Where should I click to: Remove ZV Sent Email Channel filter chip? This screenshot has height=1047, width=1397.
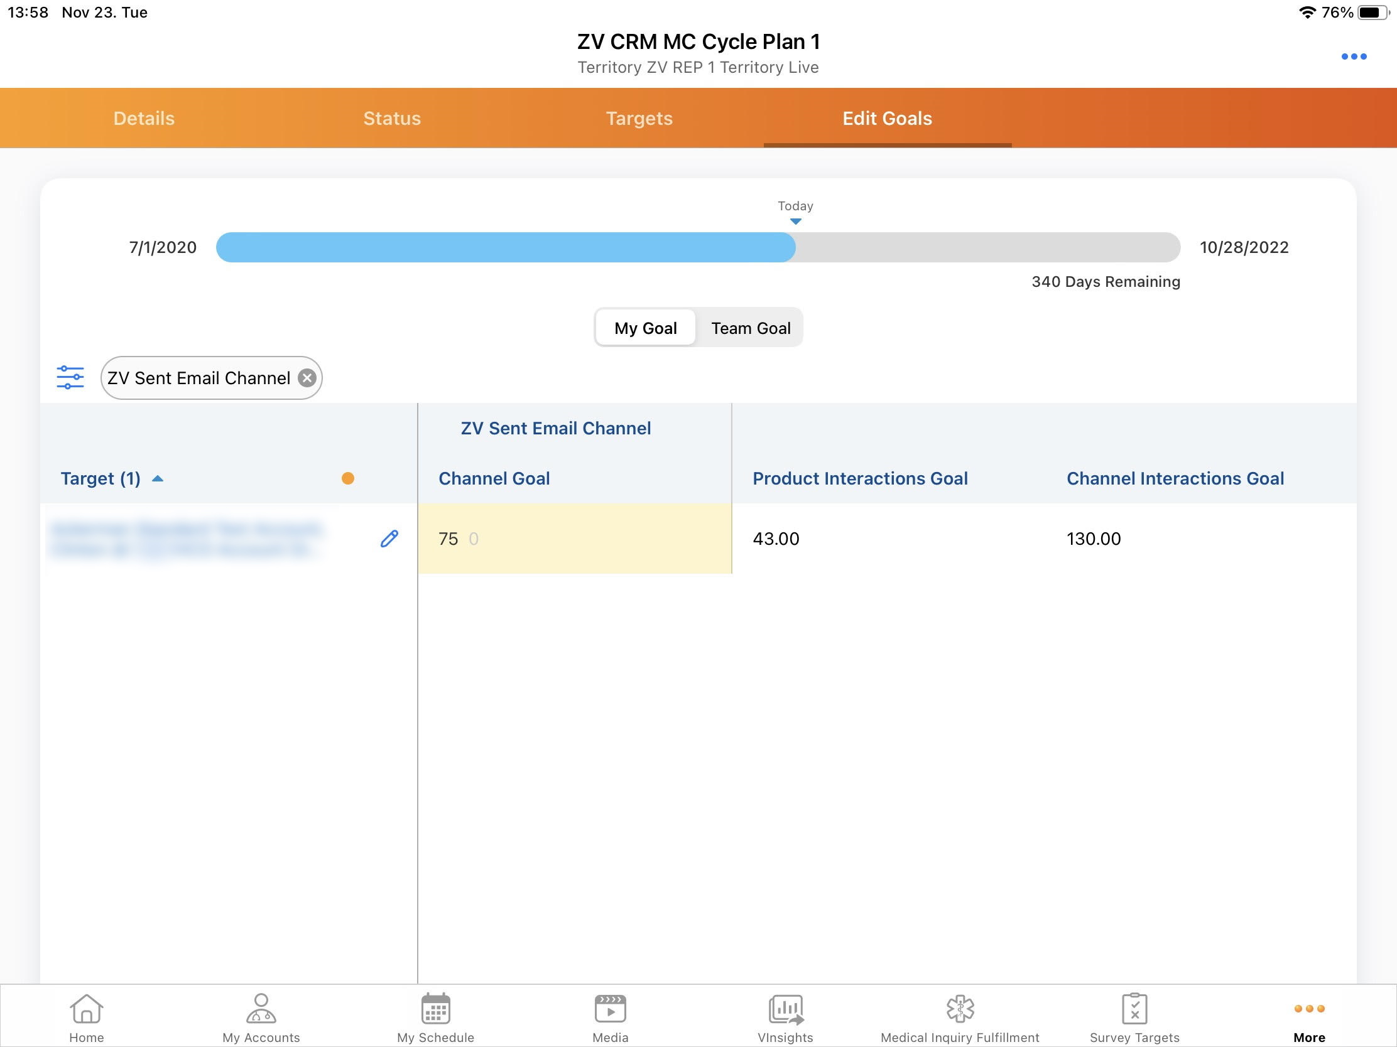(x=307, y=378)
